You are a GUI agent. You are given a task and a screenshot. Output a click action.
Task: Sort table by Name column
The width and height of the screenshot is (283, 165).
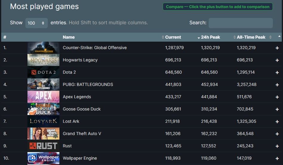69,37
